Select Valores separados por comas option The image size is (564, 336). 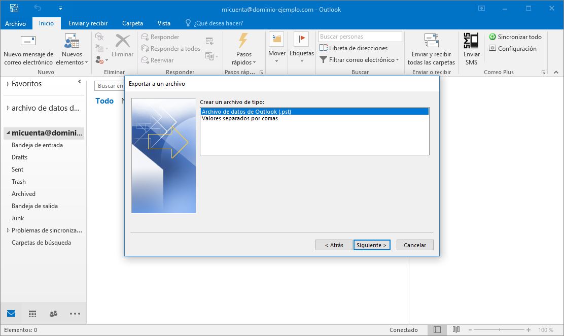[x=314, y=118]
